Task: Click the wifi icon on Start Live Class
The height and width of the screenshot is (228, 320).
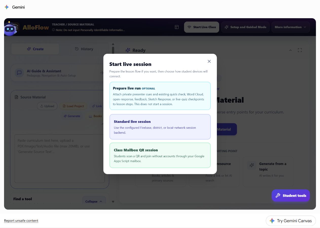Action: coord(189,27)
